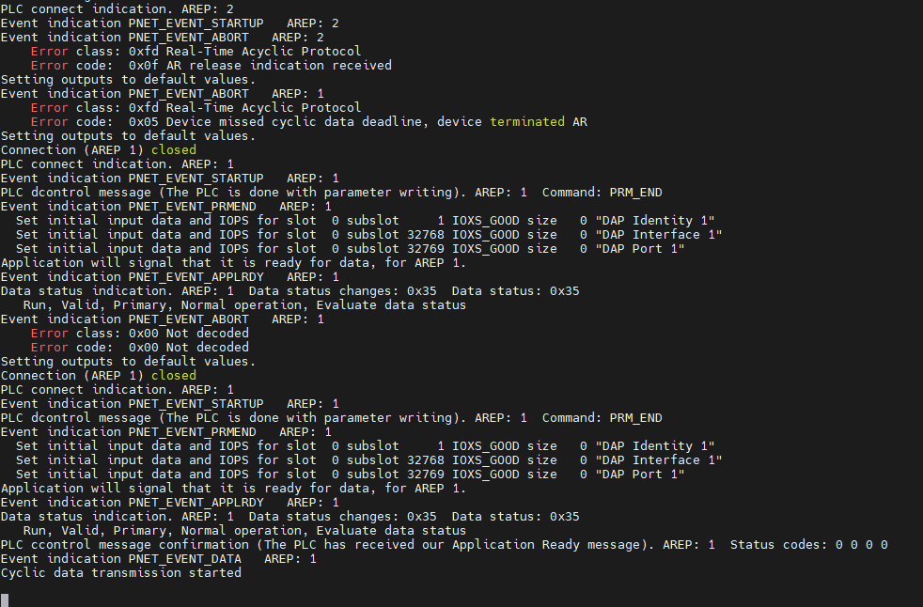Click the PNET_EVENT_DATA event indication line
Screen dimensions: 923x607
[158, 558]
